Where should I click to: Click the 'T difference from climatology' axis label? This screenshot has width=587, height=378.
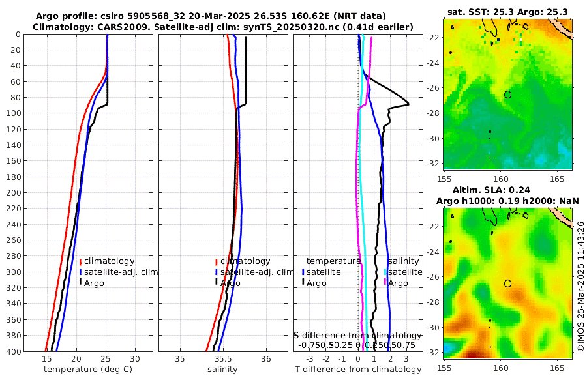pos(358,370)
